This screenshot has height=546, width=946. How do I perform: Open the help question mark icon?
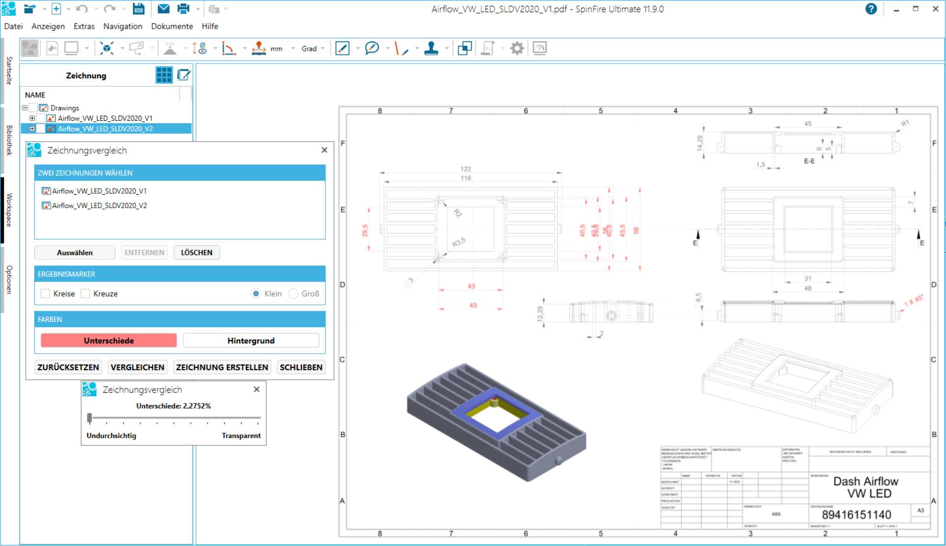coord(871,9)
